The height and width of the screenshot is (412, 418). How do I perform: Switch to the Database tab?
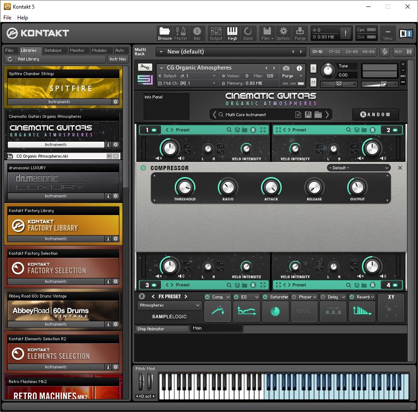click(x=53, y=51)
